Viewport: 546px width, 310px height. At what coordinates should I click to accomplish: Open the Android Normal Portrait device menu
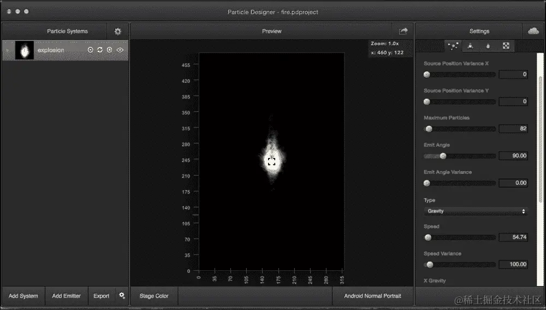(x=372, y=296)
